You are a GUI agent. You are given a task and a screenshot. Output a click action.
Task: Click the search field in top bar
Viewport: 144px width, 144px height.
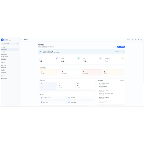pyautogui.click(x=130, y=39)
